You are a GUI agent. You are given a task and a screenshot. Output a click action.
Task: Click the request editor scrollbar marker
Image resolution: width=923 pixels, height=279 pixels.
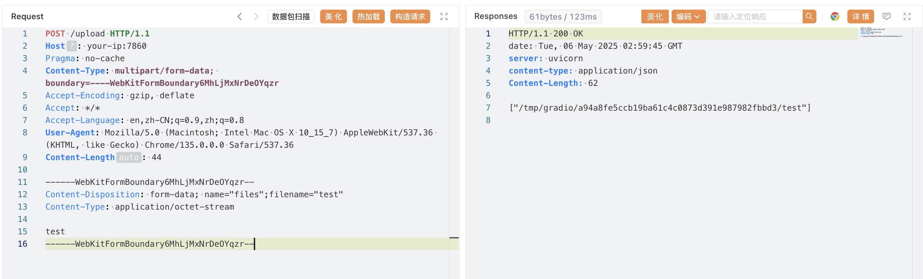pos(454,238)
